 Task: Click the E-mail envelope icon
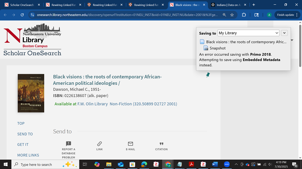[x=130, y=144]
